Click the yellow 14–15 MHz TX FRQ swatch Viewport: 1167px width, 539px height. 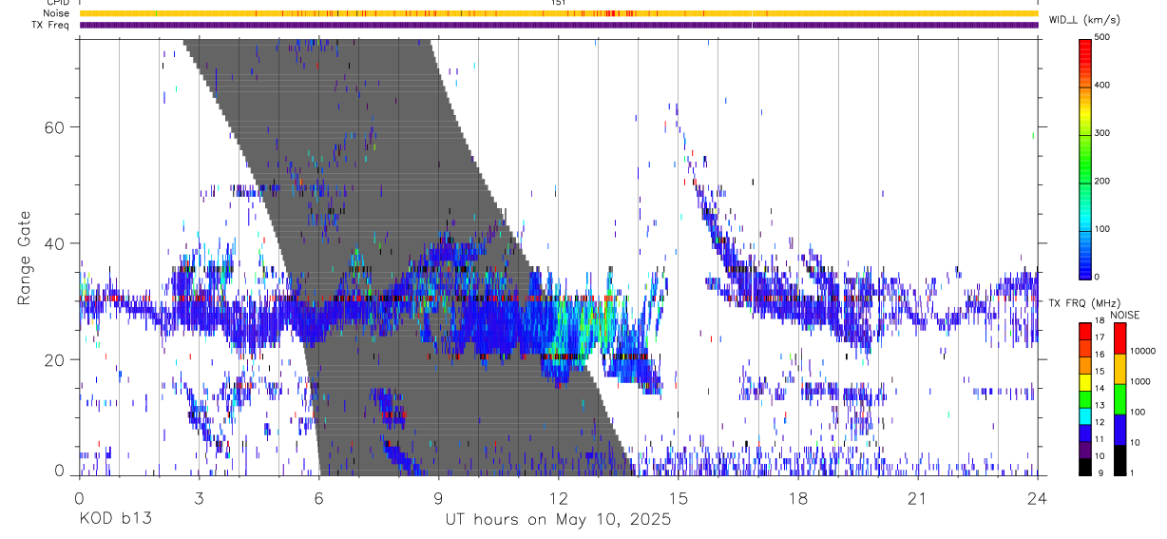[1085, 382]
